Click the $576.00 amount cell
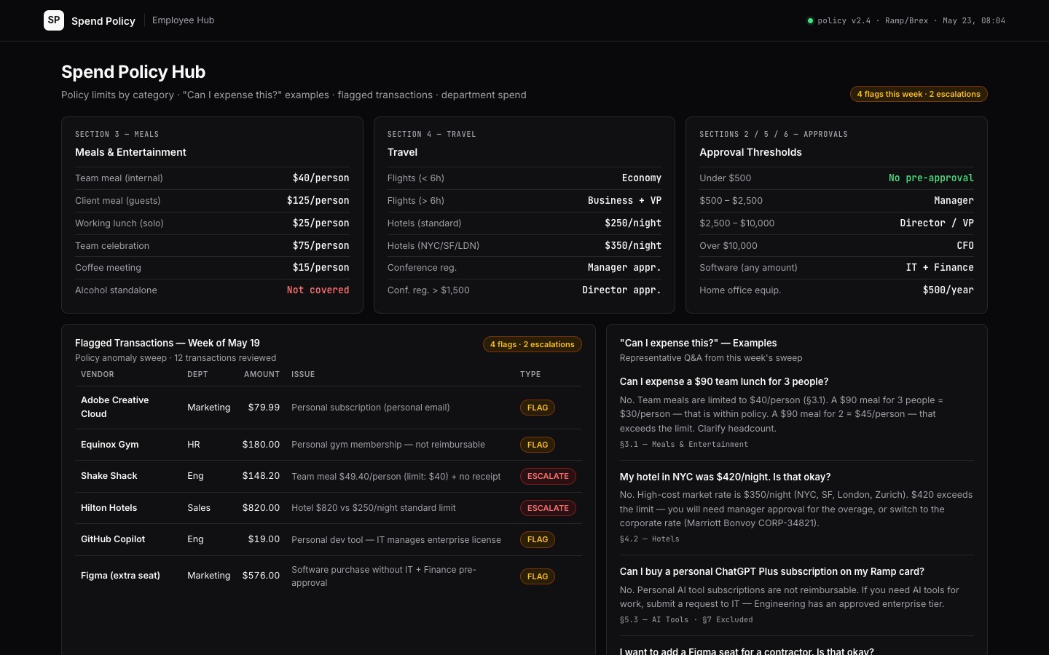Screen dimensions: 1049x655 tap(261, 576)
